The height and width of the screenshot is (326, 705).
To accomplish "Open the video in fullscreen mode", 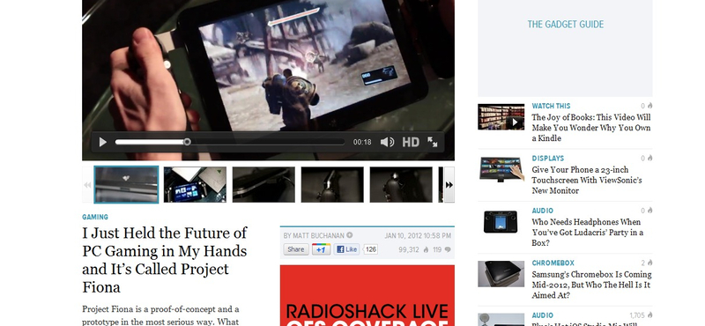I will point(433,142).
